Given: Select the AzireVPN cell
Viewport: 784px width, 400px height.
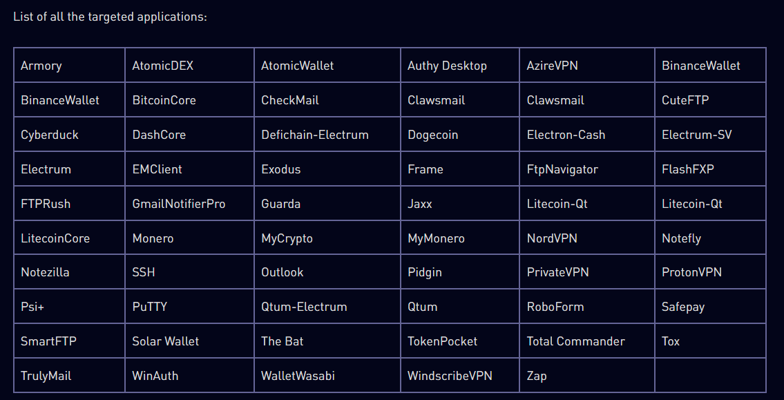Looking at the screenshot, I should tap(587, 65).
